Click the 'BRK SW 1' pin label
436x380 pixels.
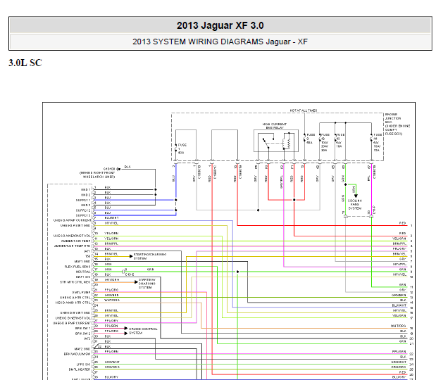(83, 329)
